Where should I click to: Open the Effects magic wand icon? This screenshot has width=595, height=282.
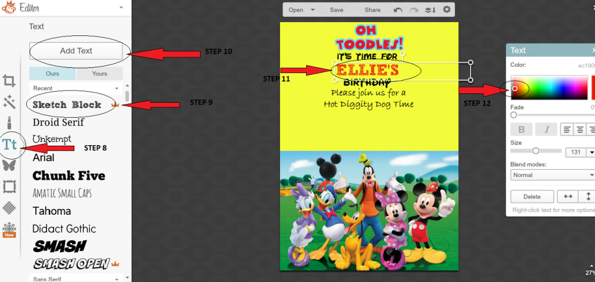point(9,102)
